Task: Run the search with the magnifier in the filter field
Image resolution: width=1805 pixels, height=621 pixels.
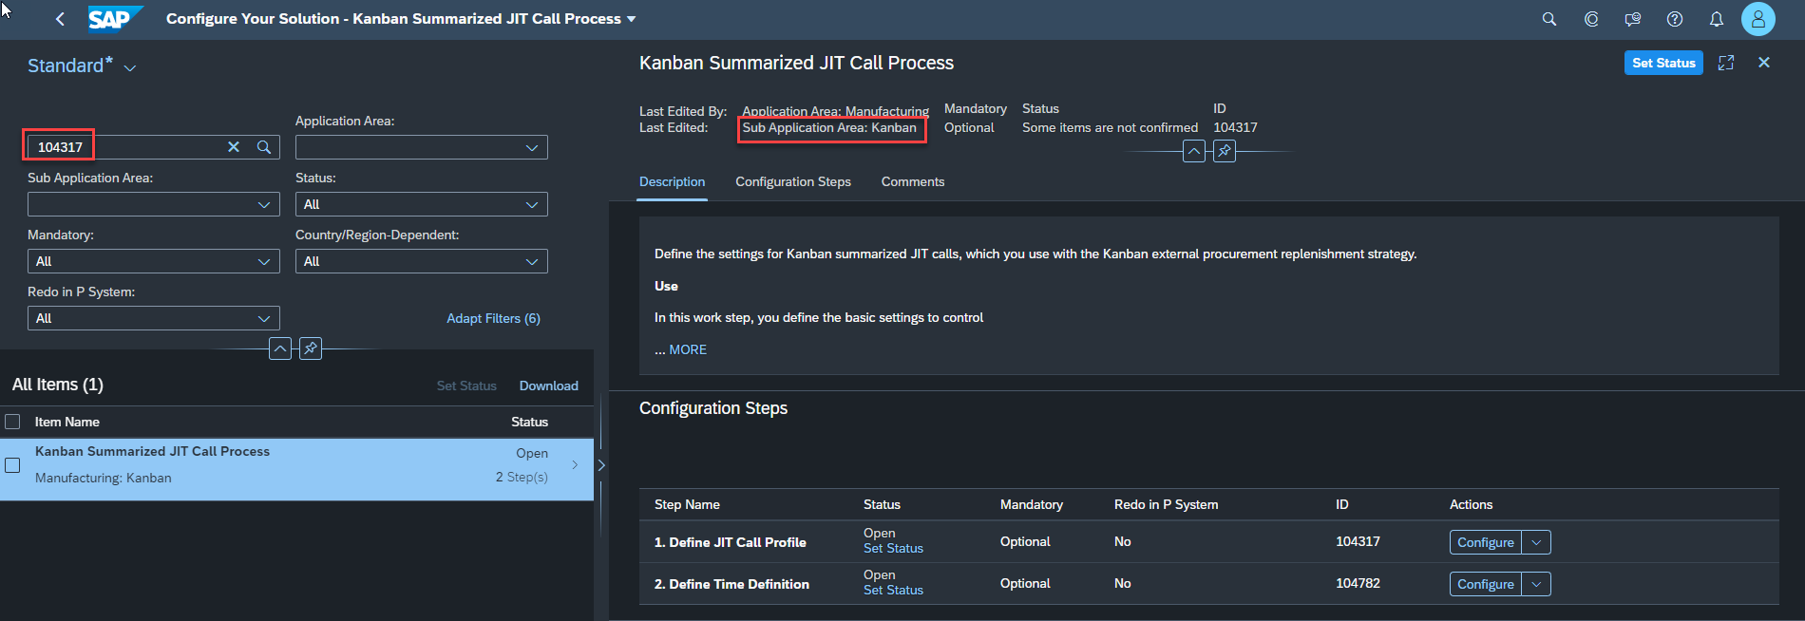Action: coord(264,147)
